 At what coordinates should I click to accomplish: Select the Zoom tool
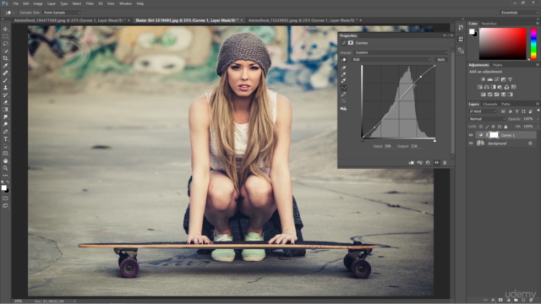5,168
